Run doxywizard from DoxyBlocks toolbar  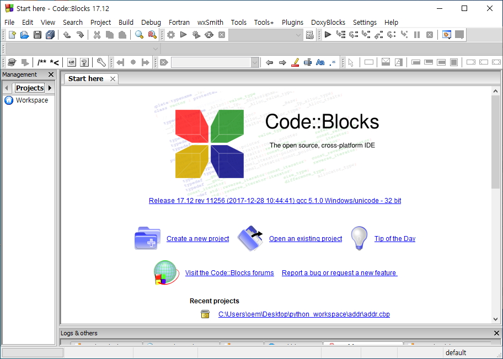click(12, 62)
